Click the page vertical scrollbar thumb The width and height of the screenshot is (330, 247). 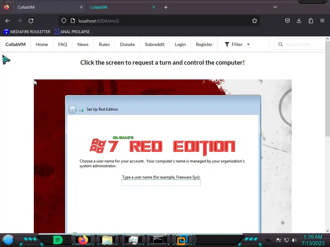click(327, 88)
